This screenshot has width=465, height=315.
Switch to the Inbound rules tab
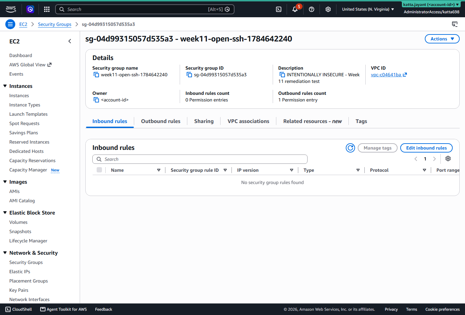coord(110,121)
